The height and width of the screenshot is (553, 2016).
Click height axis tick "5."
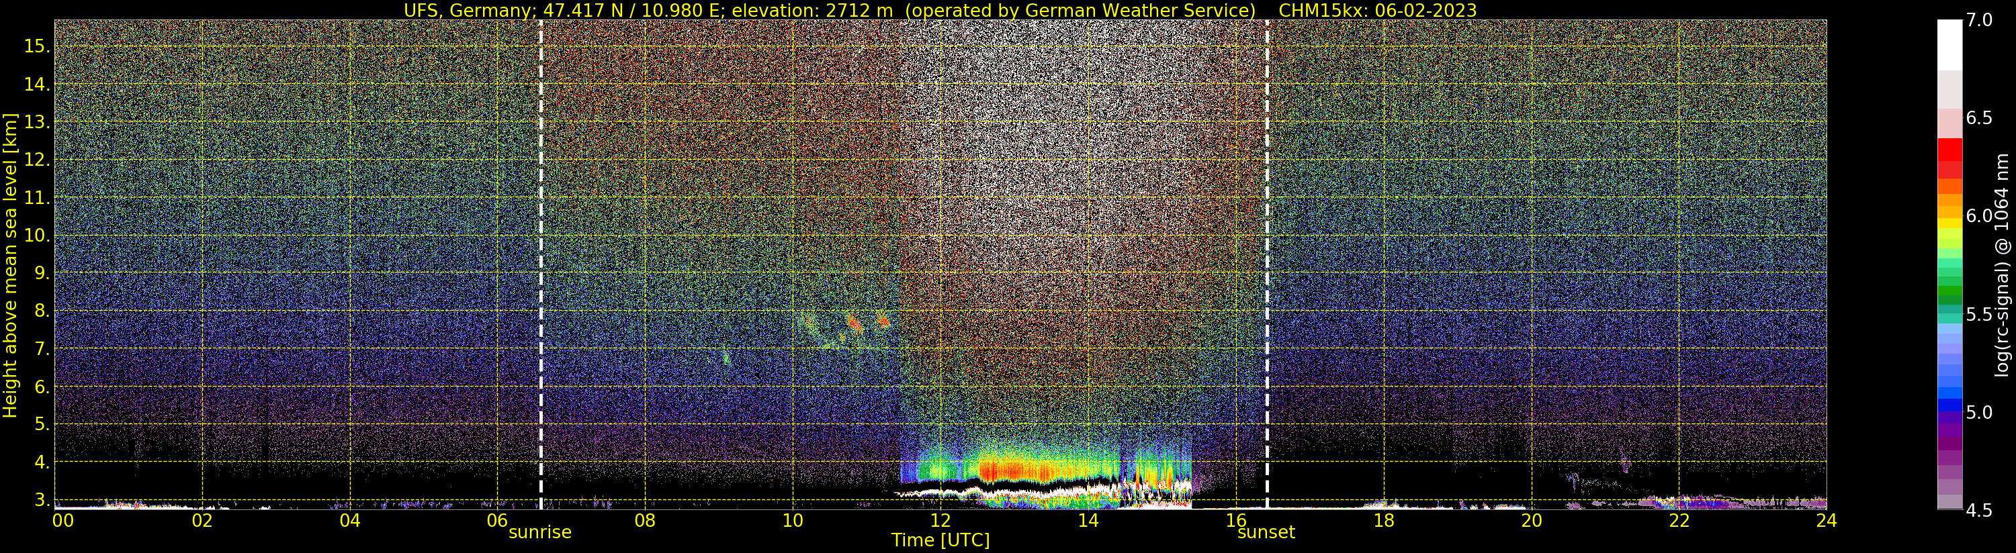(42, 425)
